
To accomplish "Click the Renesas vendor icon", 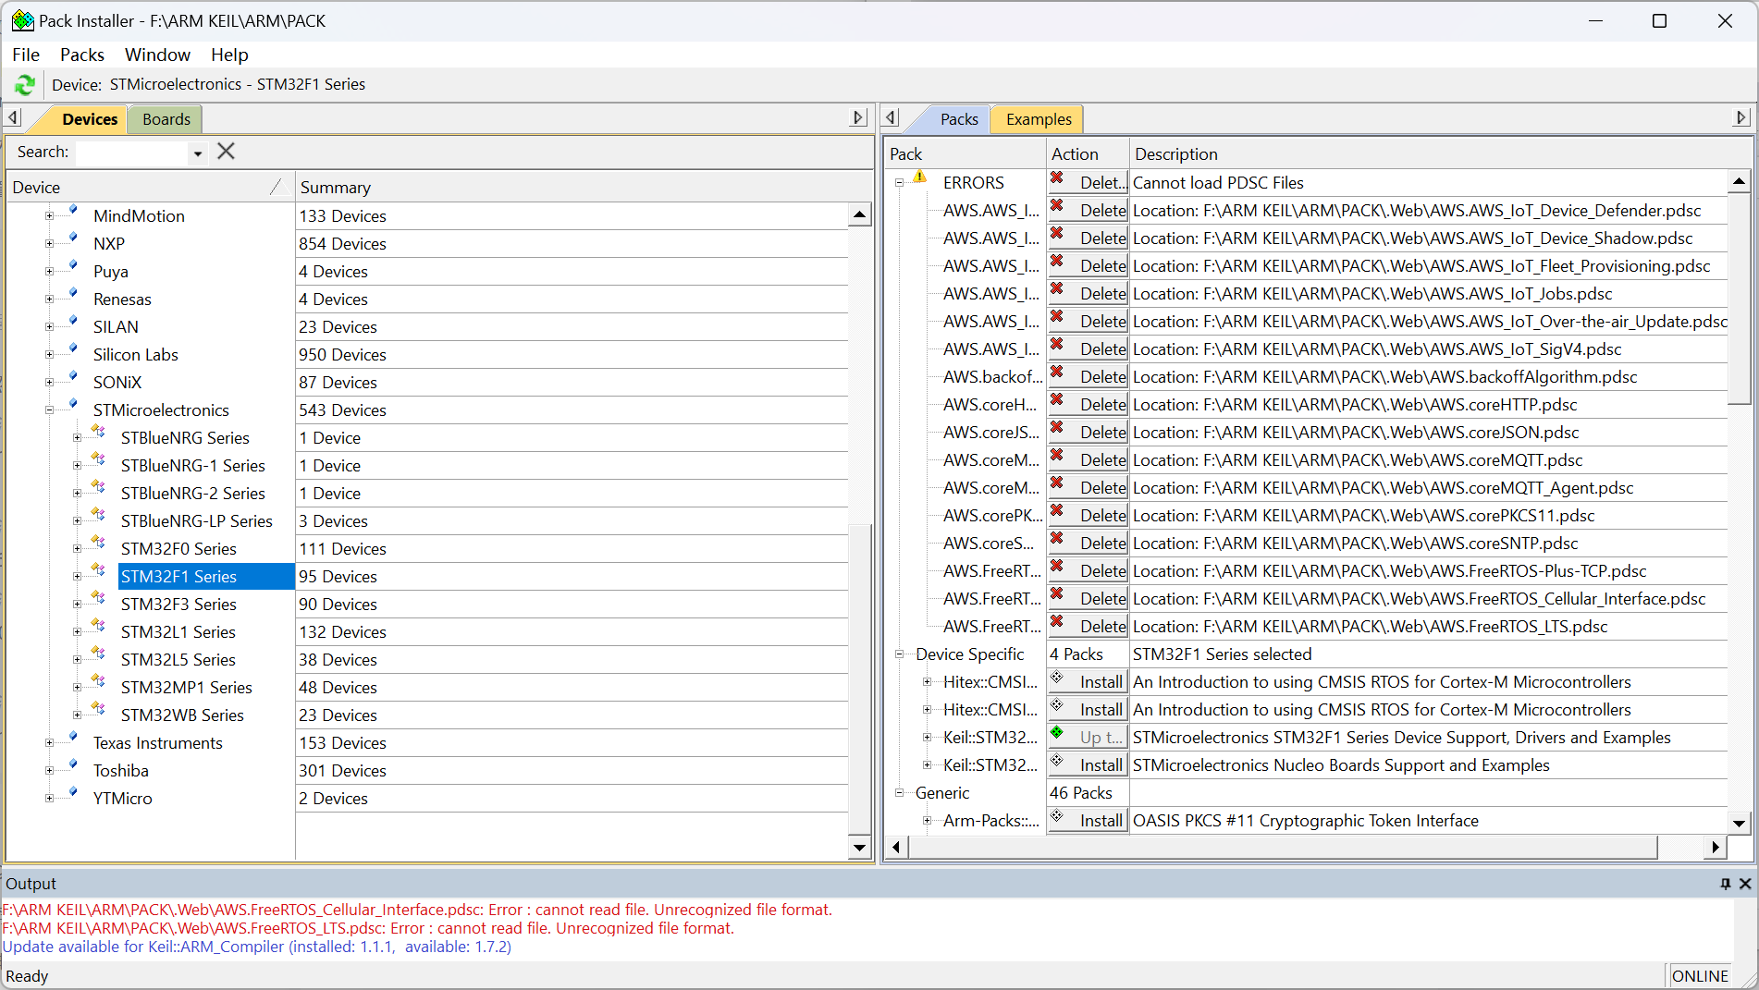I will 73,292.
